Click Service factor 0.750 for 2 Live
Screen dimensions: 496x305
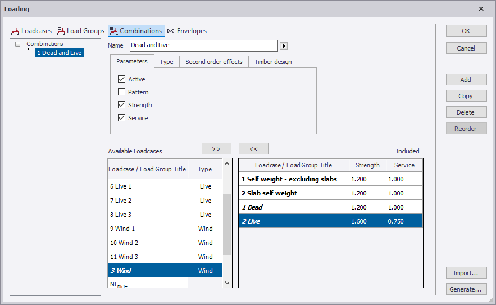(404, 221)
